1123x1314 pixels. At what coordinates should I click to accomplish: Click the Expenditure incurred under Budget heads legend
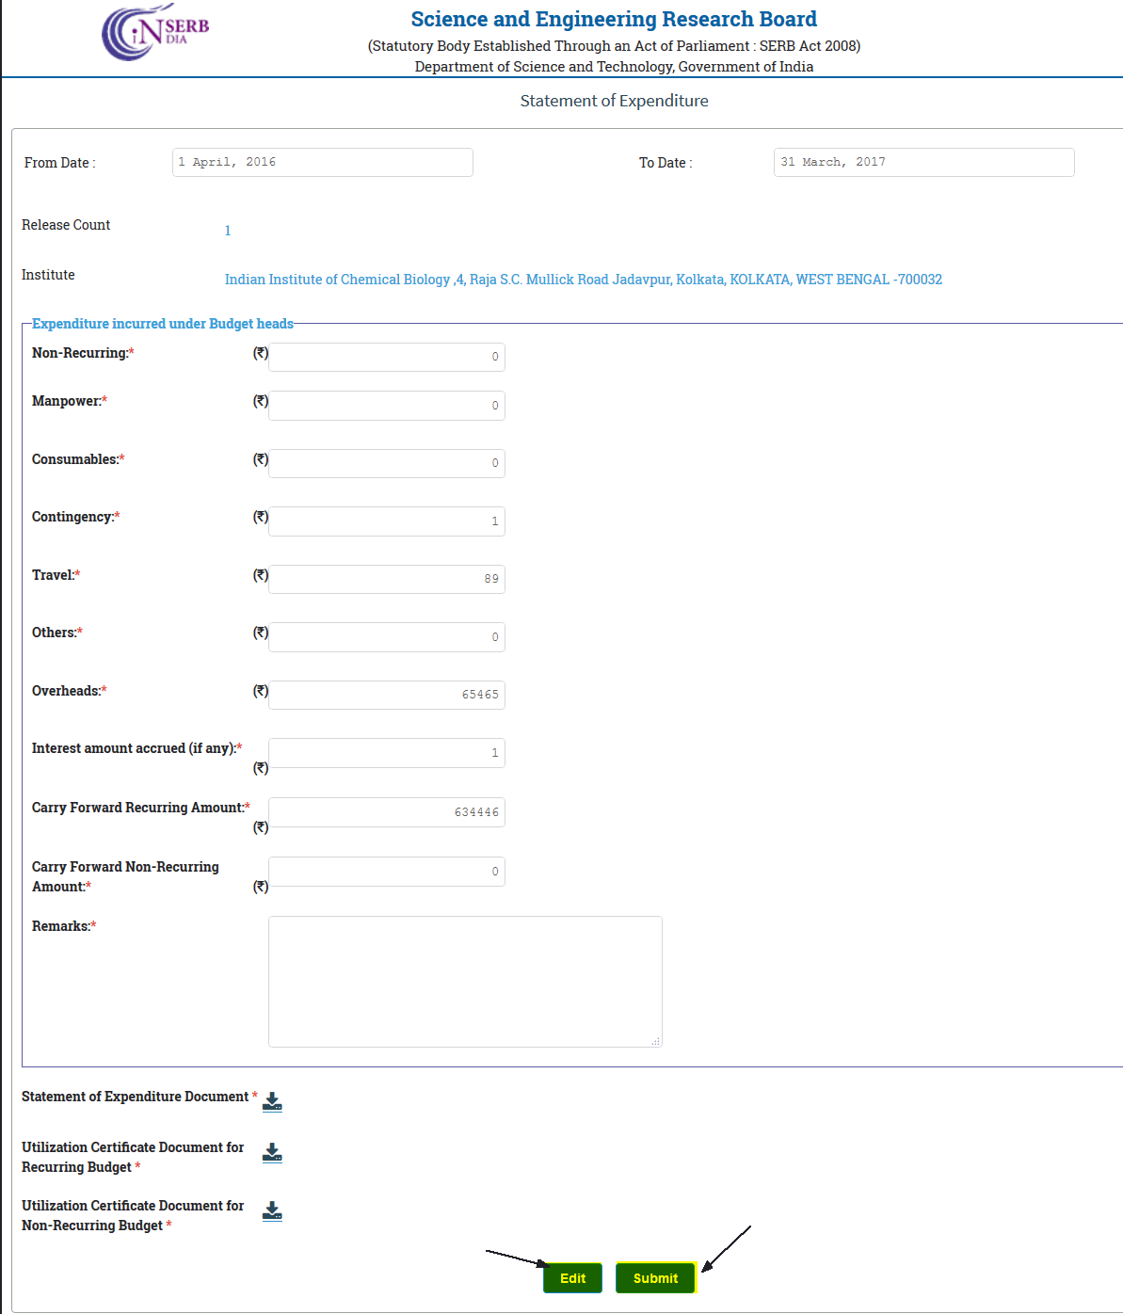coord(163,324)
